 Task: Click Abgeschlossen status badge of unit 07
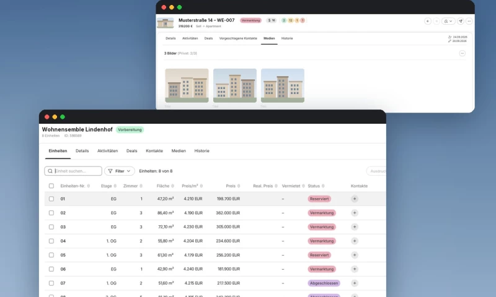click(x=324, y=283)
